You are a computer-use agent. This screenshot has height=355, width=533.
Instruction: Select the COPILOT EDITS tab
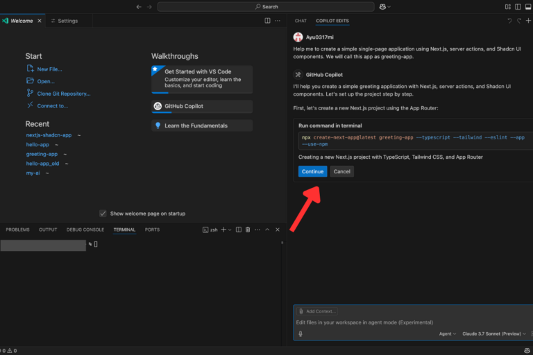coord(332,21)
